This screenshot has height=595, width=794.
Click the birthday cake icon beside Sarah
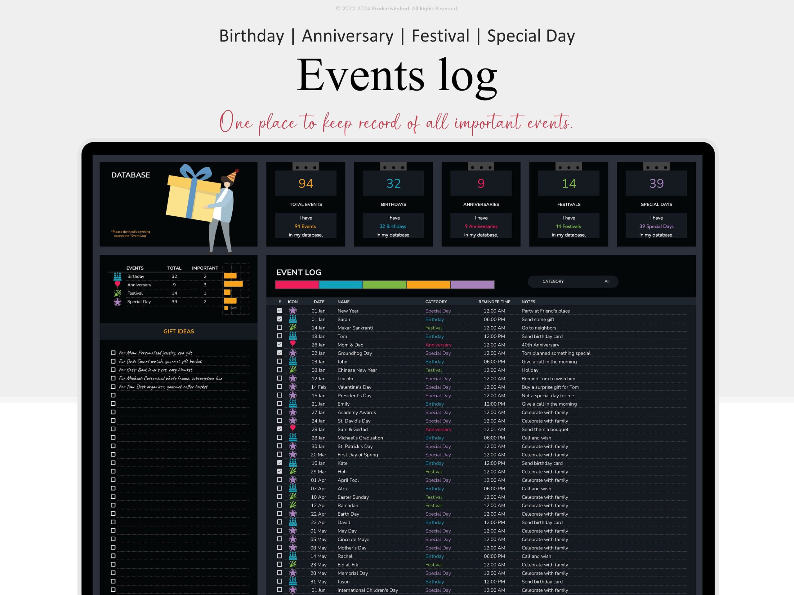coord(293,319)
